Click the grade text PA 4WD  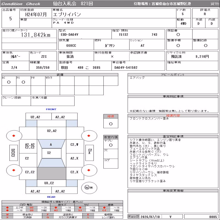tap(63, 23)
